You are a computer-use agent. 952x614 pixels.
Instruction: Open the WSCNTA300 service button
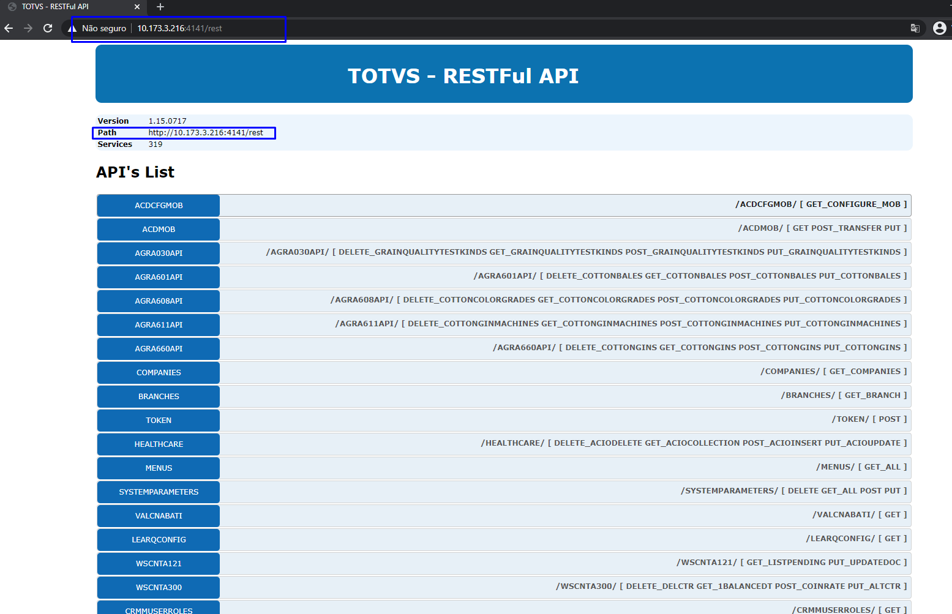point(159,588)
